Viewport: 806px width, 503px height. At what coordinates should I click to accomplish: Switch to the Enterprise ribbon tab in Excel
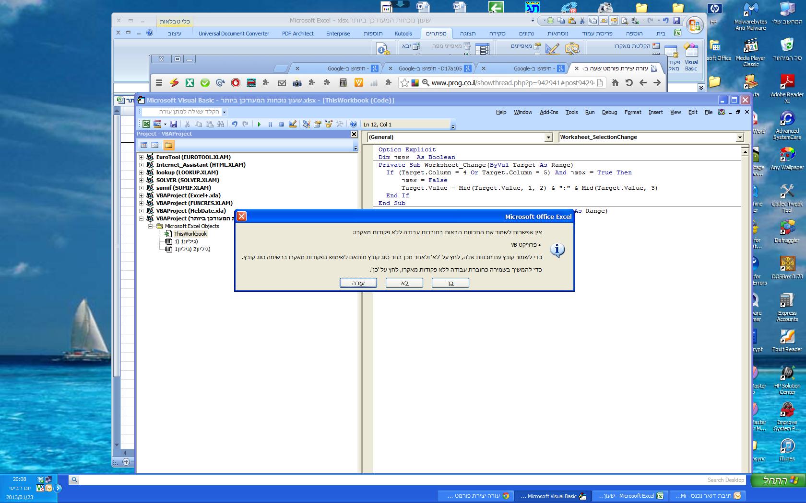click(x=338, y=34)
